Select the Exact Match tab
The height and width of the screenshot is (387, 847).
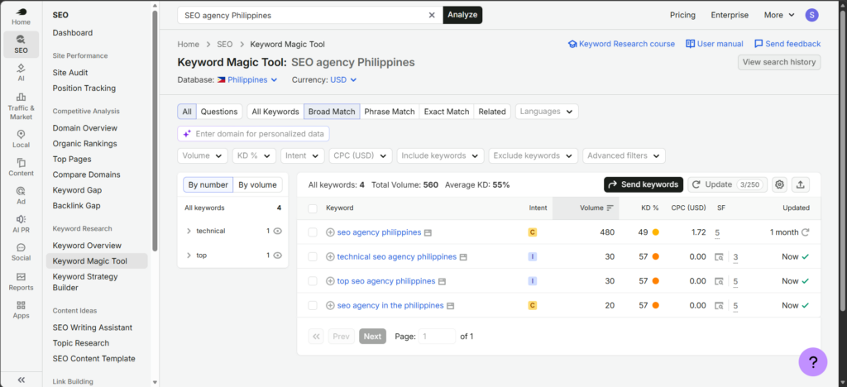click(x=447, y=112)
